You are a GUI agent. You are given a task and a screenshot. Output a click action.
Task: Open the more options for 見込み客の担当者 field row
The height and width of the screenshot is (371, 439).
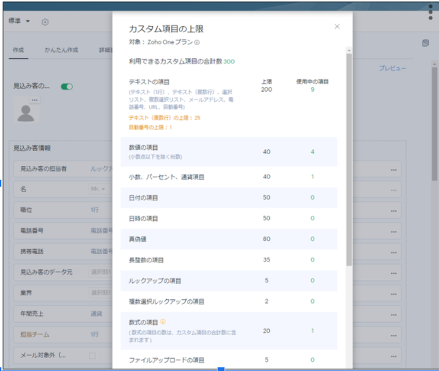pos(393,169)
